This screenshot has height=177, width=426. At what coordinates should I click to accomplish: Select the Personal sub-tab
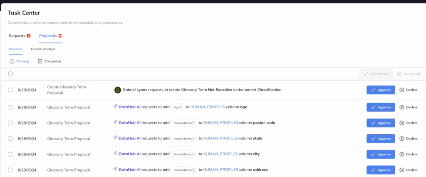15,49
